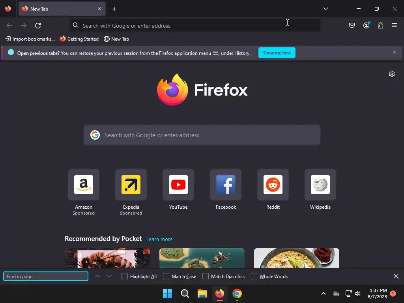Expand the list all tabs chevron
This screenshot has width=404, height=303.
(x=325, y=9)
